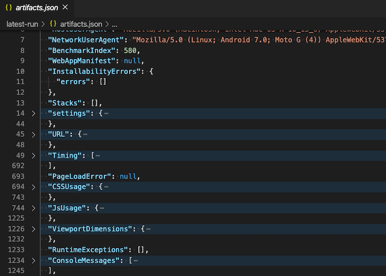Click the "NetworkUserAgent" key
Screen dimensions: 386x276
tap(85, 40)
